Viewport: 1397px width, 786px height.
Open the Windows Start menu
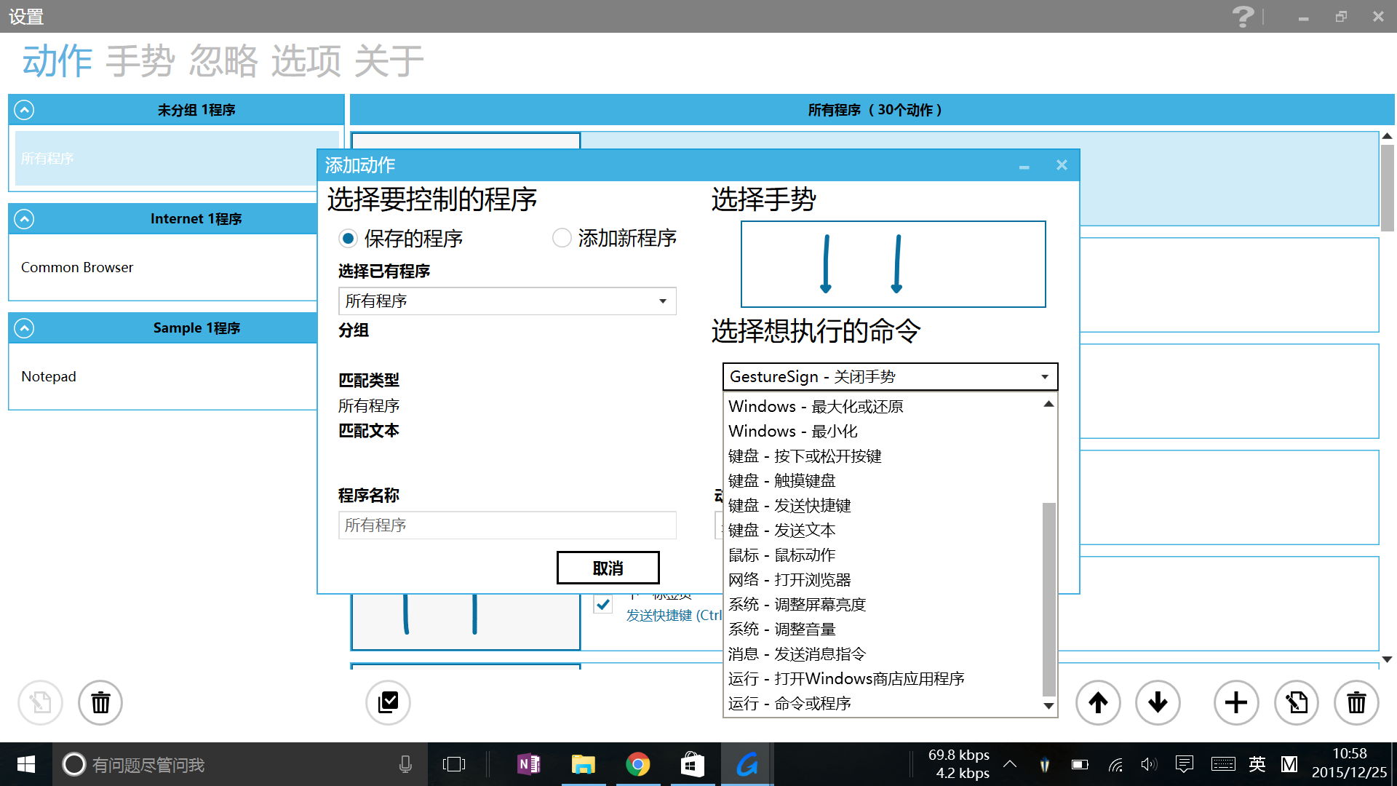[26, 764]
